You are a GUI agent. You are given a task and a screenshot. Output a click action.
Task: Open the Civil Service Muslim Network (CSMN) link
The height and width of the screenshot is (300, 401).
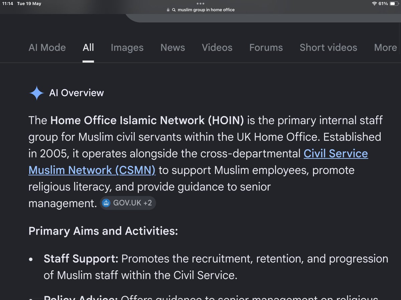(198, 162)
